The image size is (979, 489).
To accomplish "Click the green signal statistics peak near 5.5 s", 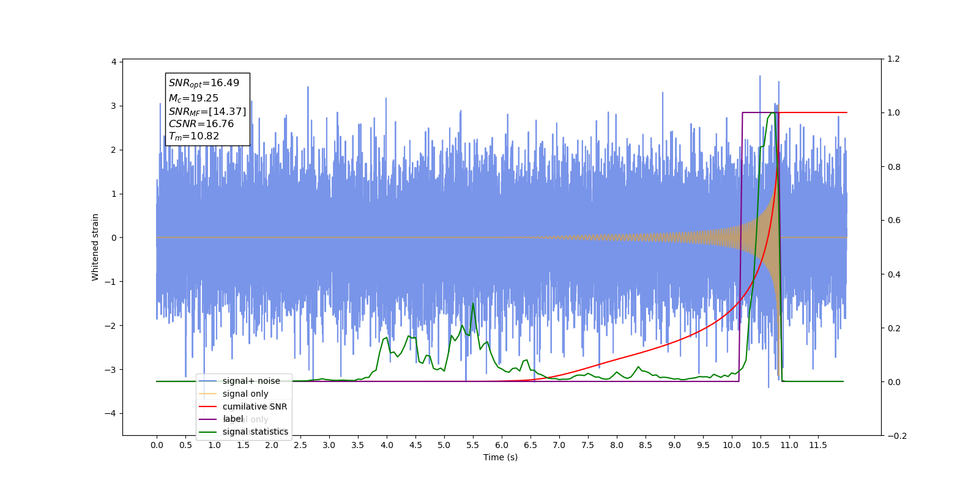I will coord(473,304).
